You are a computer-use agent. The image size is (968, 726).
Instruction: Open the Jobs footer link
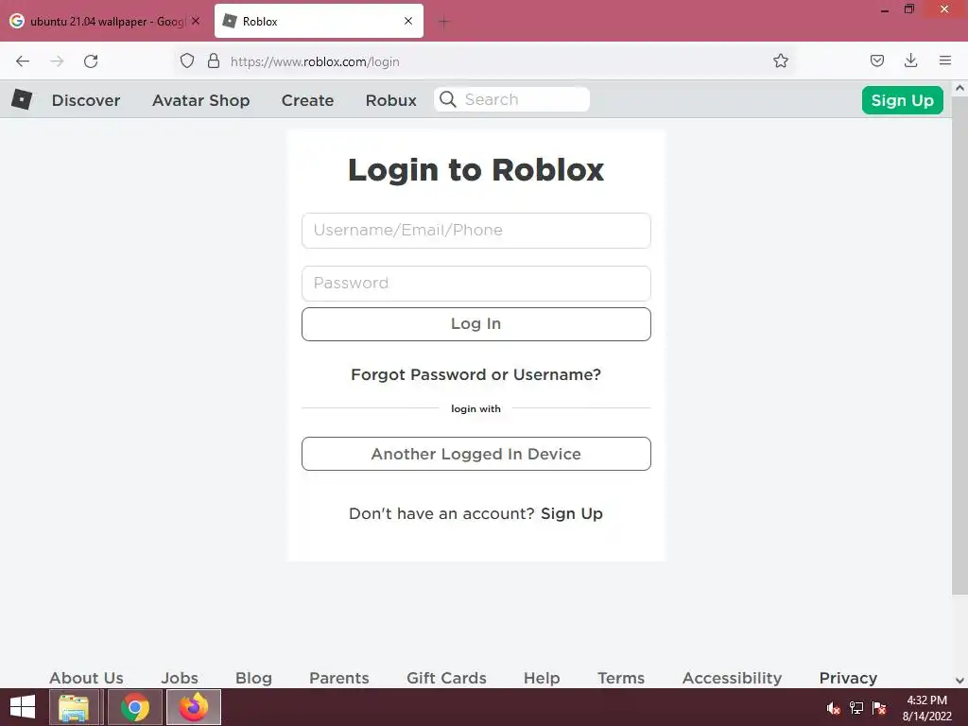click(180, 678)
